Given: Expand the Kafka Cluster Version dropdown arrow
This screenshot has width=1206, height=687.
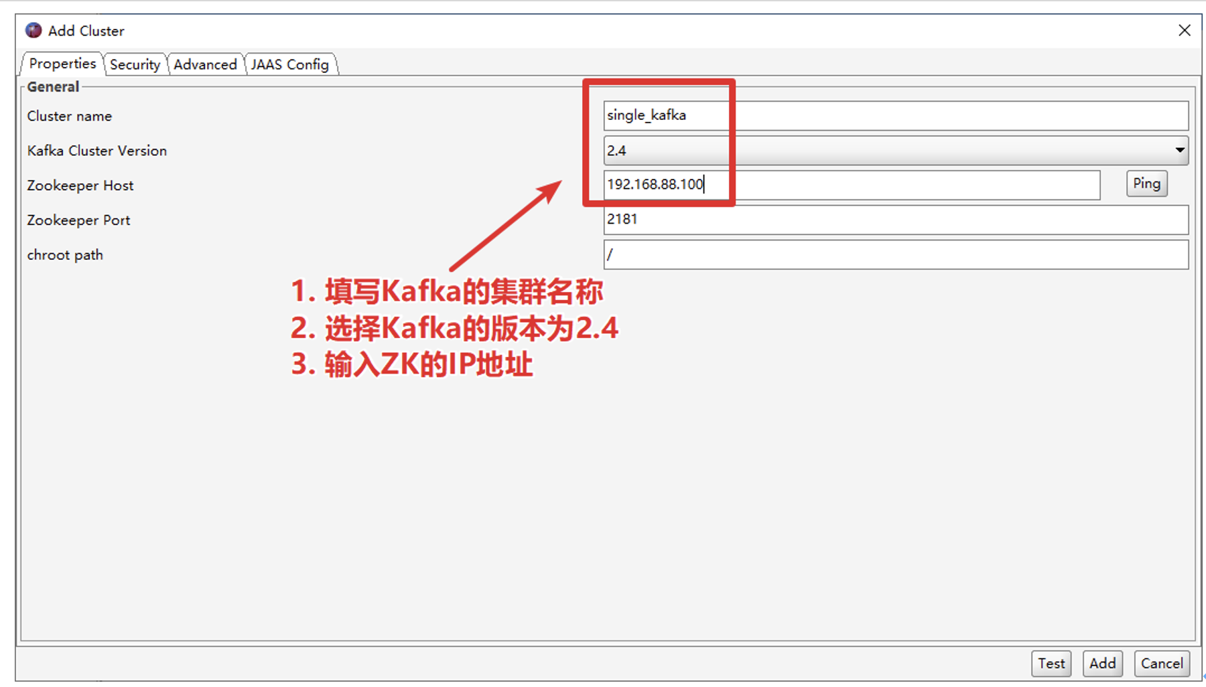Looking at the screenshot, I should 1179,151.
